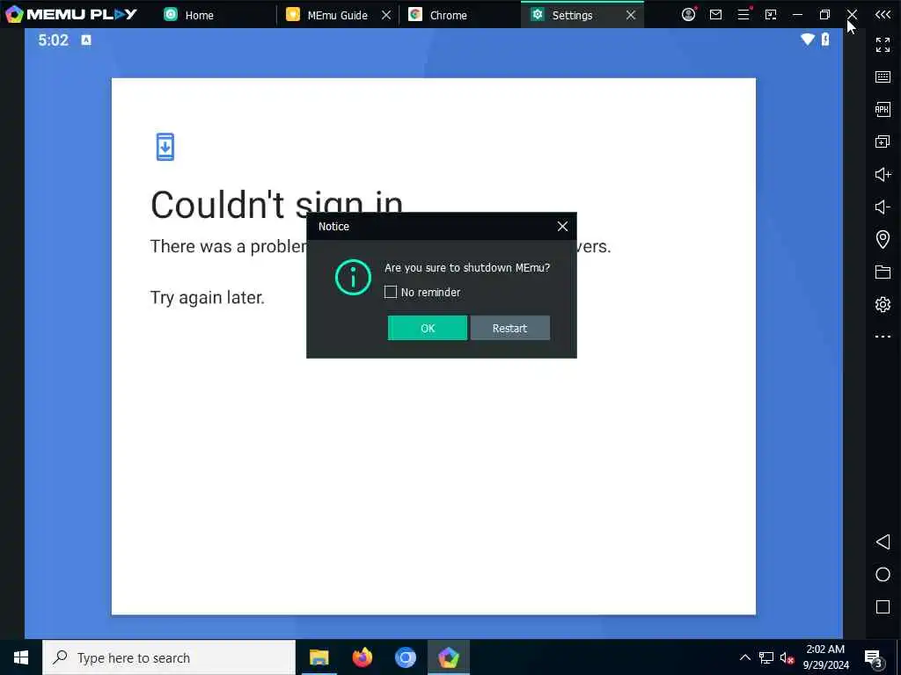This screenshot has height=675, width=901.
Task: Increase volume using the sidebar speaker plus
Action: point(883,174)
